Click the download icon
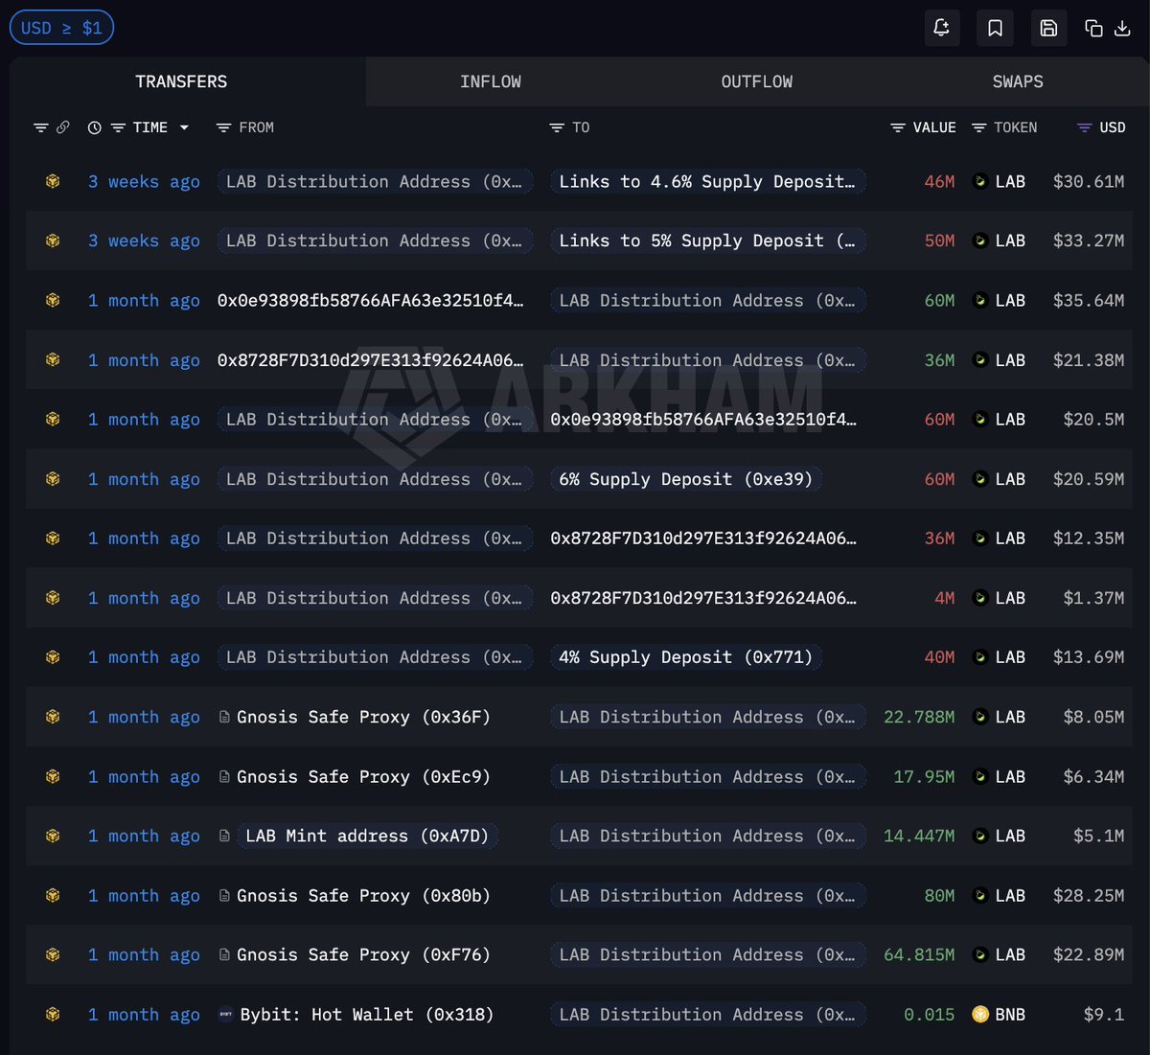Screen dimensions: 1150x1055 pos(1122,28)
